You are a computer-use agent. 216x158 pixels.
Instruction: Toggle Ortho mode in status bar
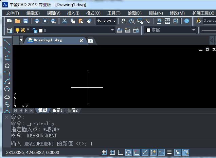pos(120,152)
